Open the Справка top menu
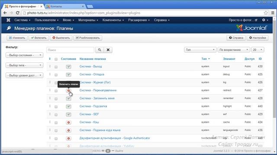The width and height of the screenshot is (277, 155). click(161, 20)
